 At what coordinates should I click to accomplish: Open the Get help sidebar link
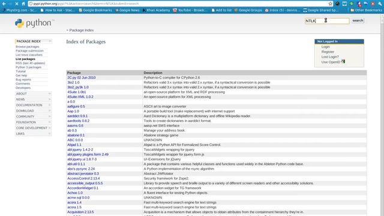pyautogui.click(x=22, y=76)
